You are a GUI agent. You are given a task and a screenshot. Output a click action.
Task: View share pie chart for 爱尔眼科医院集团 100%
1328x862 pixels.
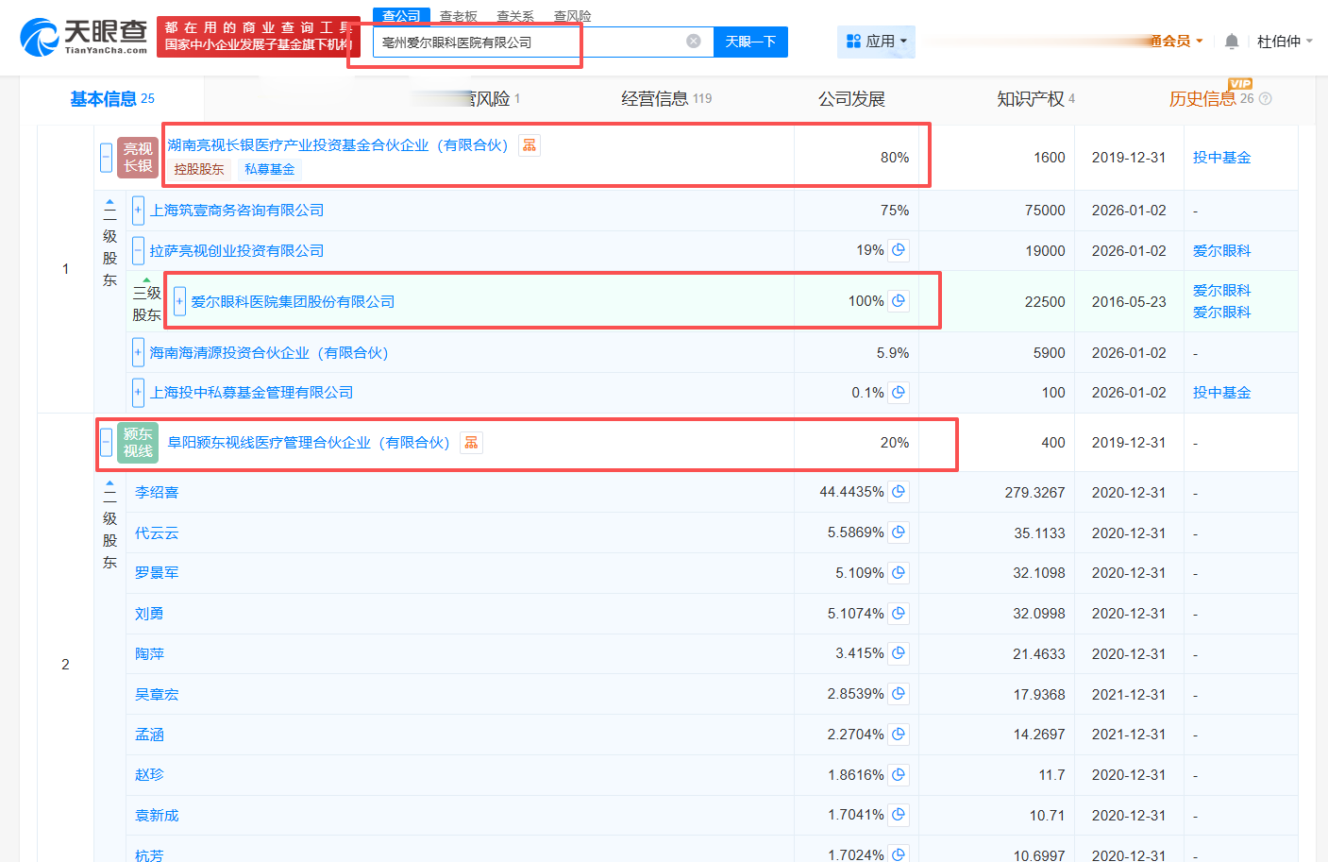(x=899, y=301)
